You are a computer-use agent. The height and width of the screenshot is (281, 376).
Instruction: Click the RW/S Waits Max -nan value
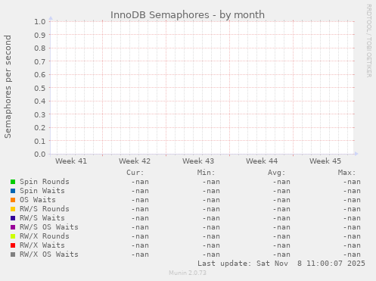[x=352, y=218]
